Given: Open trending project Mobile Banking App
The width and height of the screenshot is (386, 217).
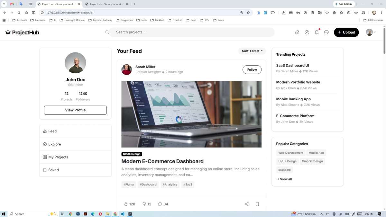Looking at the screenshot, I should point(293,99).
